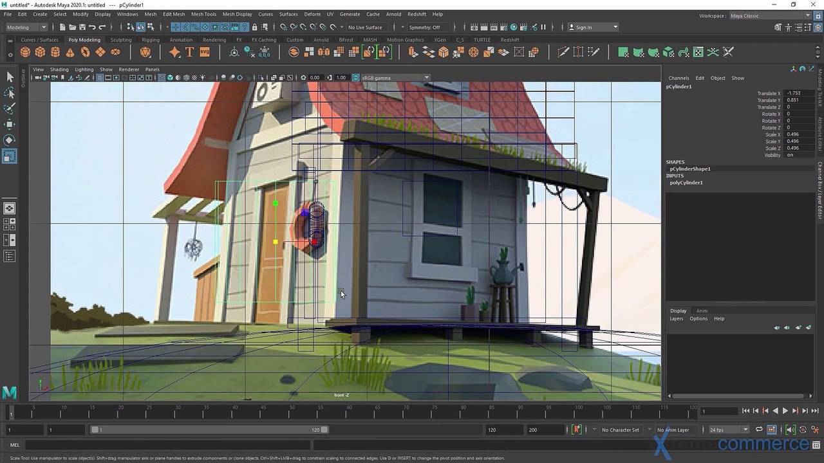Click the New Scene icon
This screenshot has width=824, height=463.
(62, 27)
